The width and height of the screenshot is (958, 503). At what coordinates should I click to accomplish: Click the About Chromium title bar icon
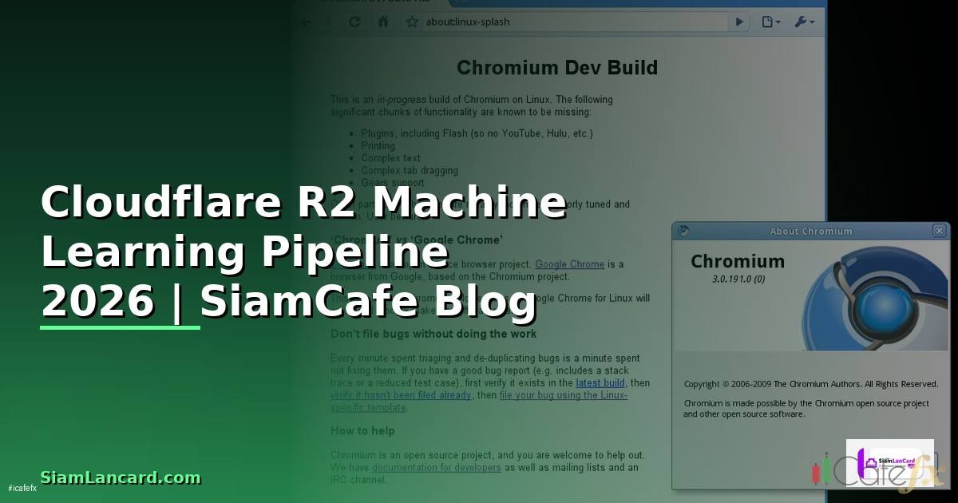click(x=683, y=231)
